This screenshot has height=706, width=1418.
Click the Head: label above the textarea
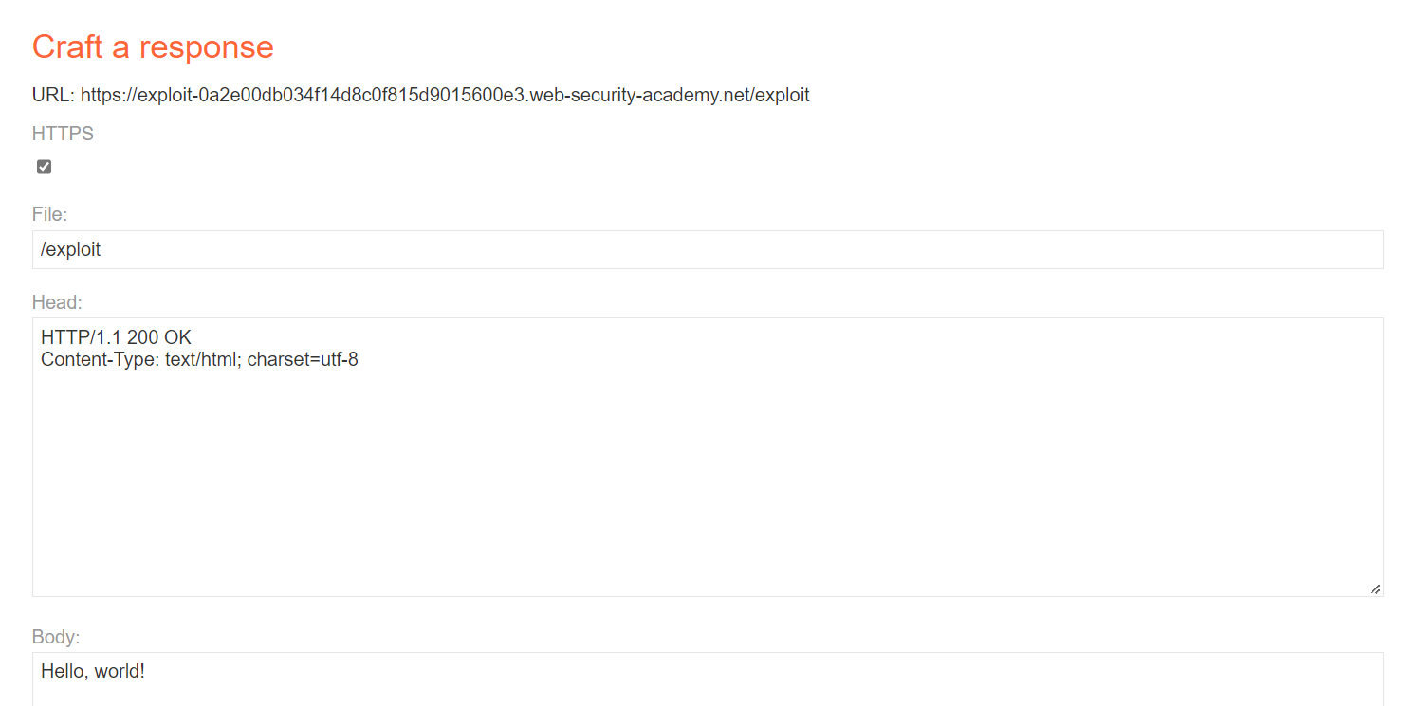coord(56,301)
